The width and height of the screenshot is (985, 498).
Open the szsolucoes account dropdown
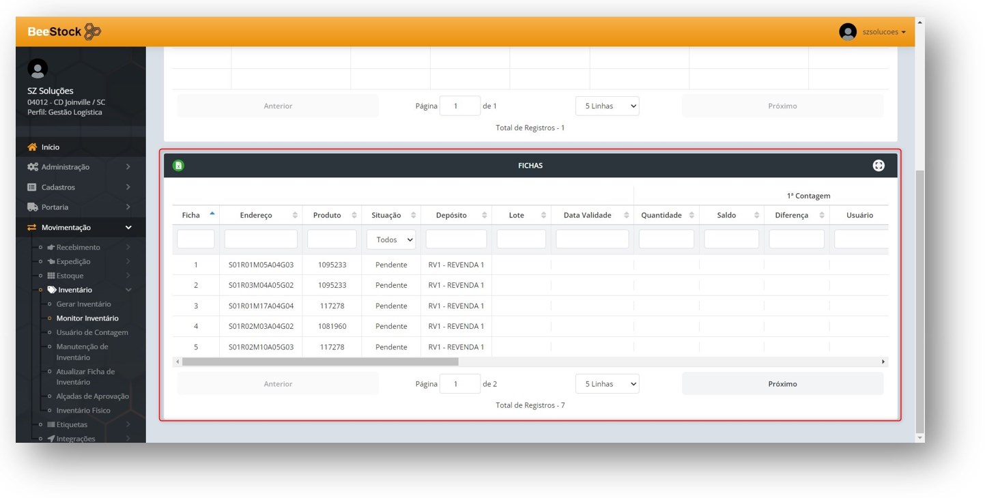884,32
